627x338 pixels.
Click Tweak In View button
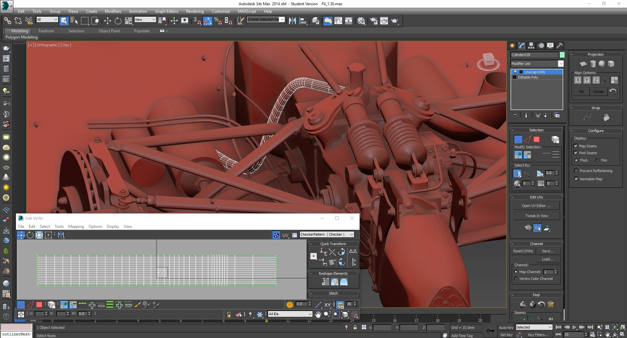click(x=536, y=216)
